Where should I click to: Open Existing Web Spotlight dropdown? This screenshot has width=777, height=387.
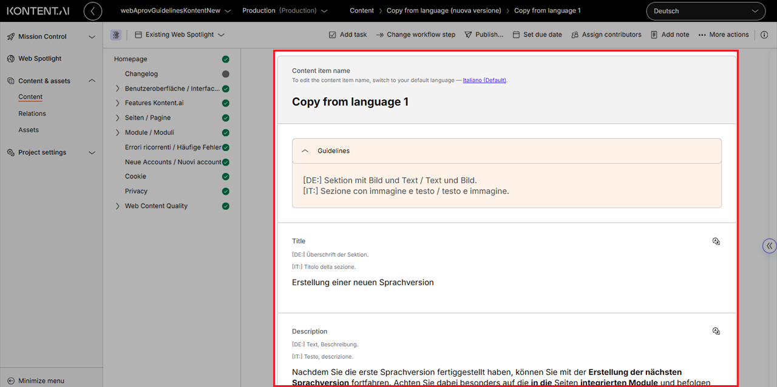180,35
